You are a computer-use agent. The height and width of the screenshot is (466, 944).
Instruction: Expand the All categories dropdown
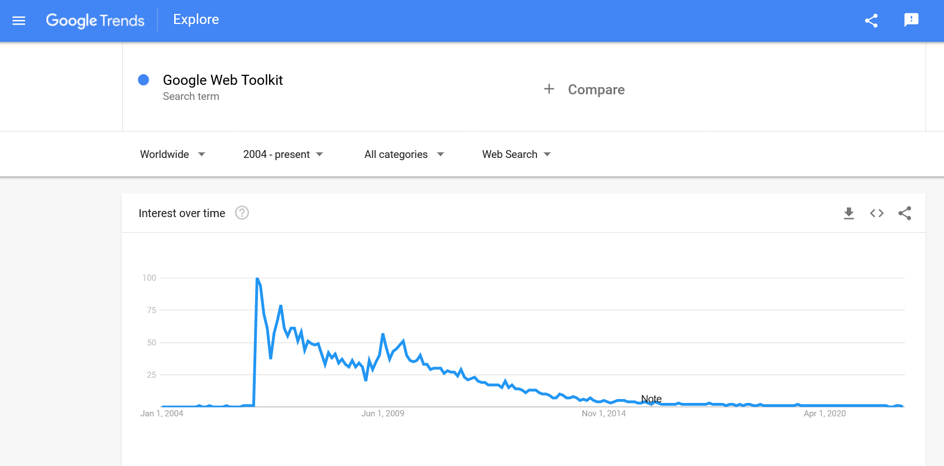coord(404,154)
